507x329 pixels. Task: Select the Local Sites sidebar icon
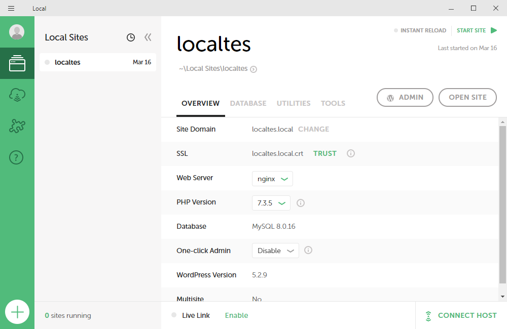coord(17,63)
